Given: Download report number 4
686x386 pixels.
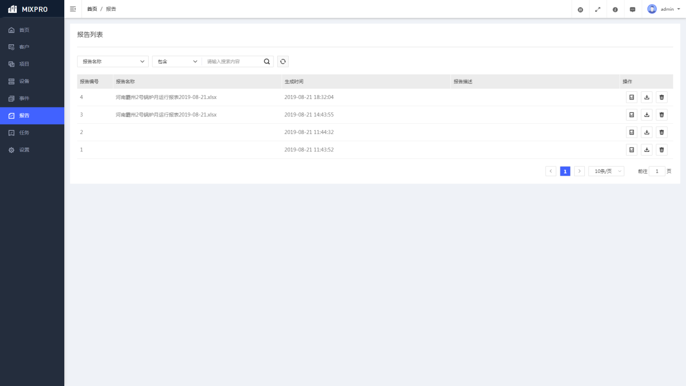Looking at the screenshot, I should [x=647, y=97].
